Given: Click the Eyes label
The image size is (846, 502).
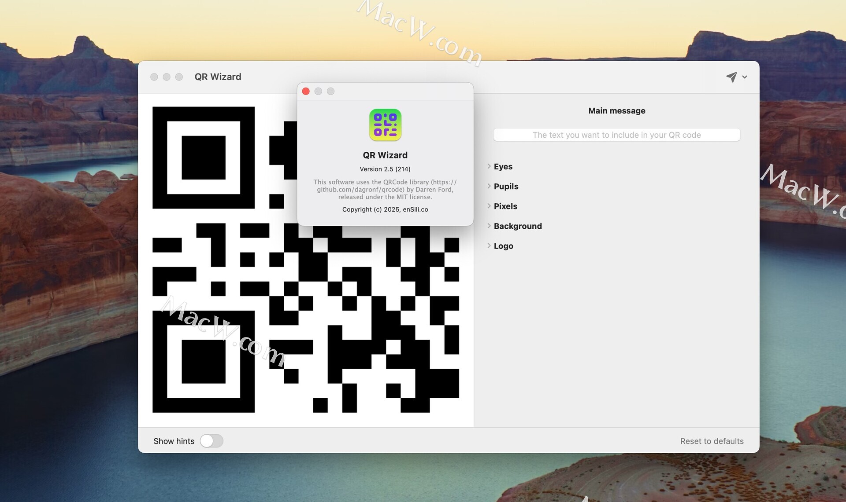Looking at the screenshot, I should pyautogui.click(x=503, y=166).
